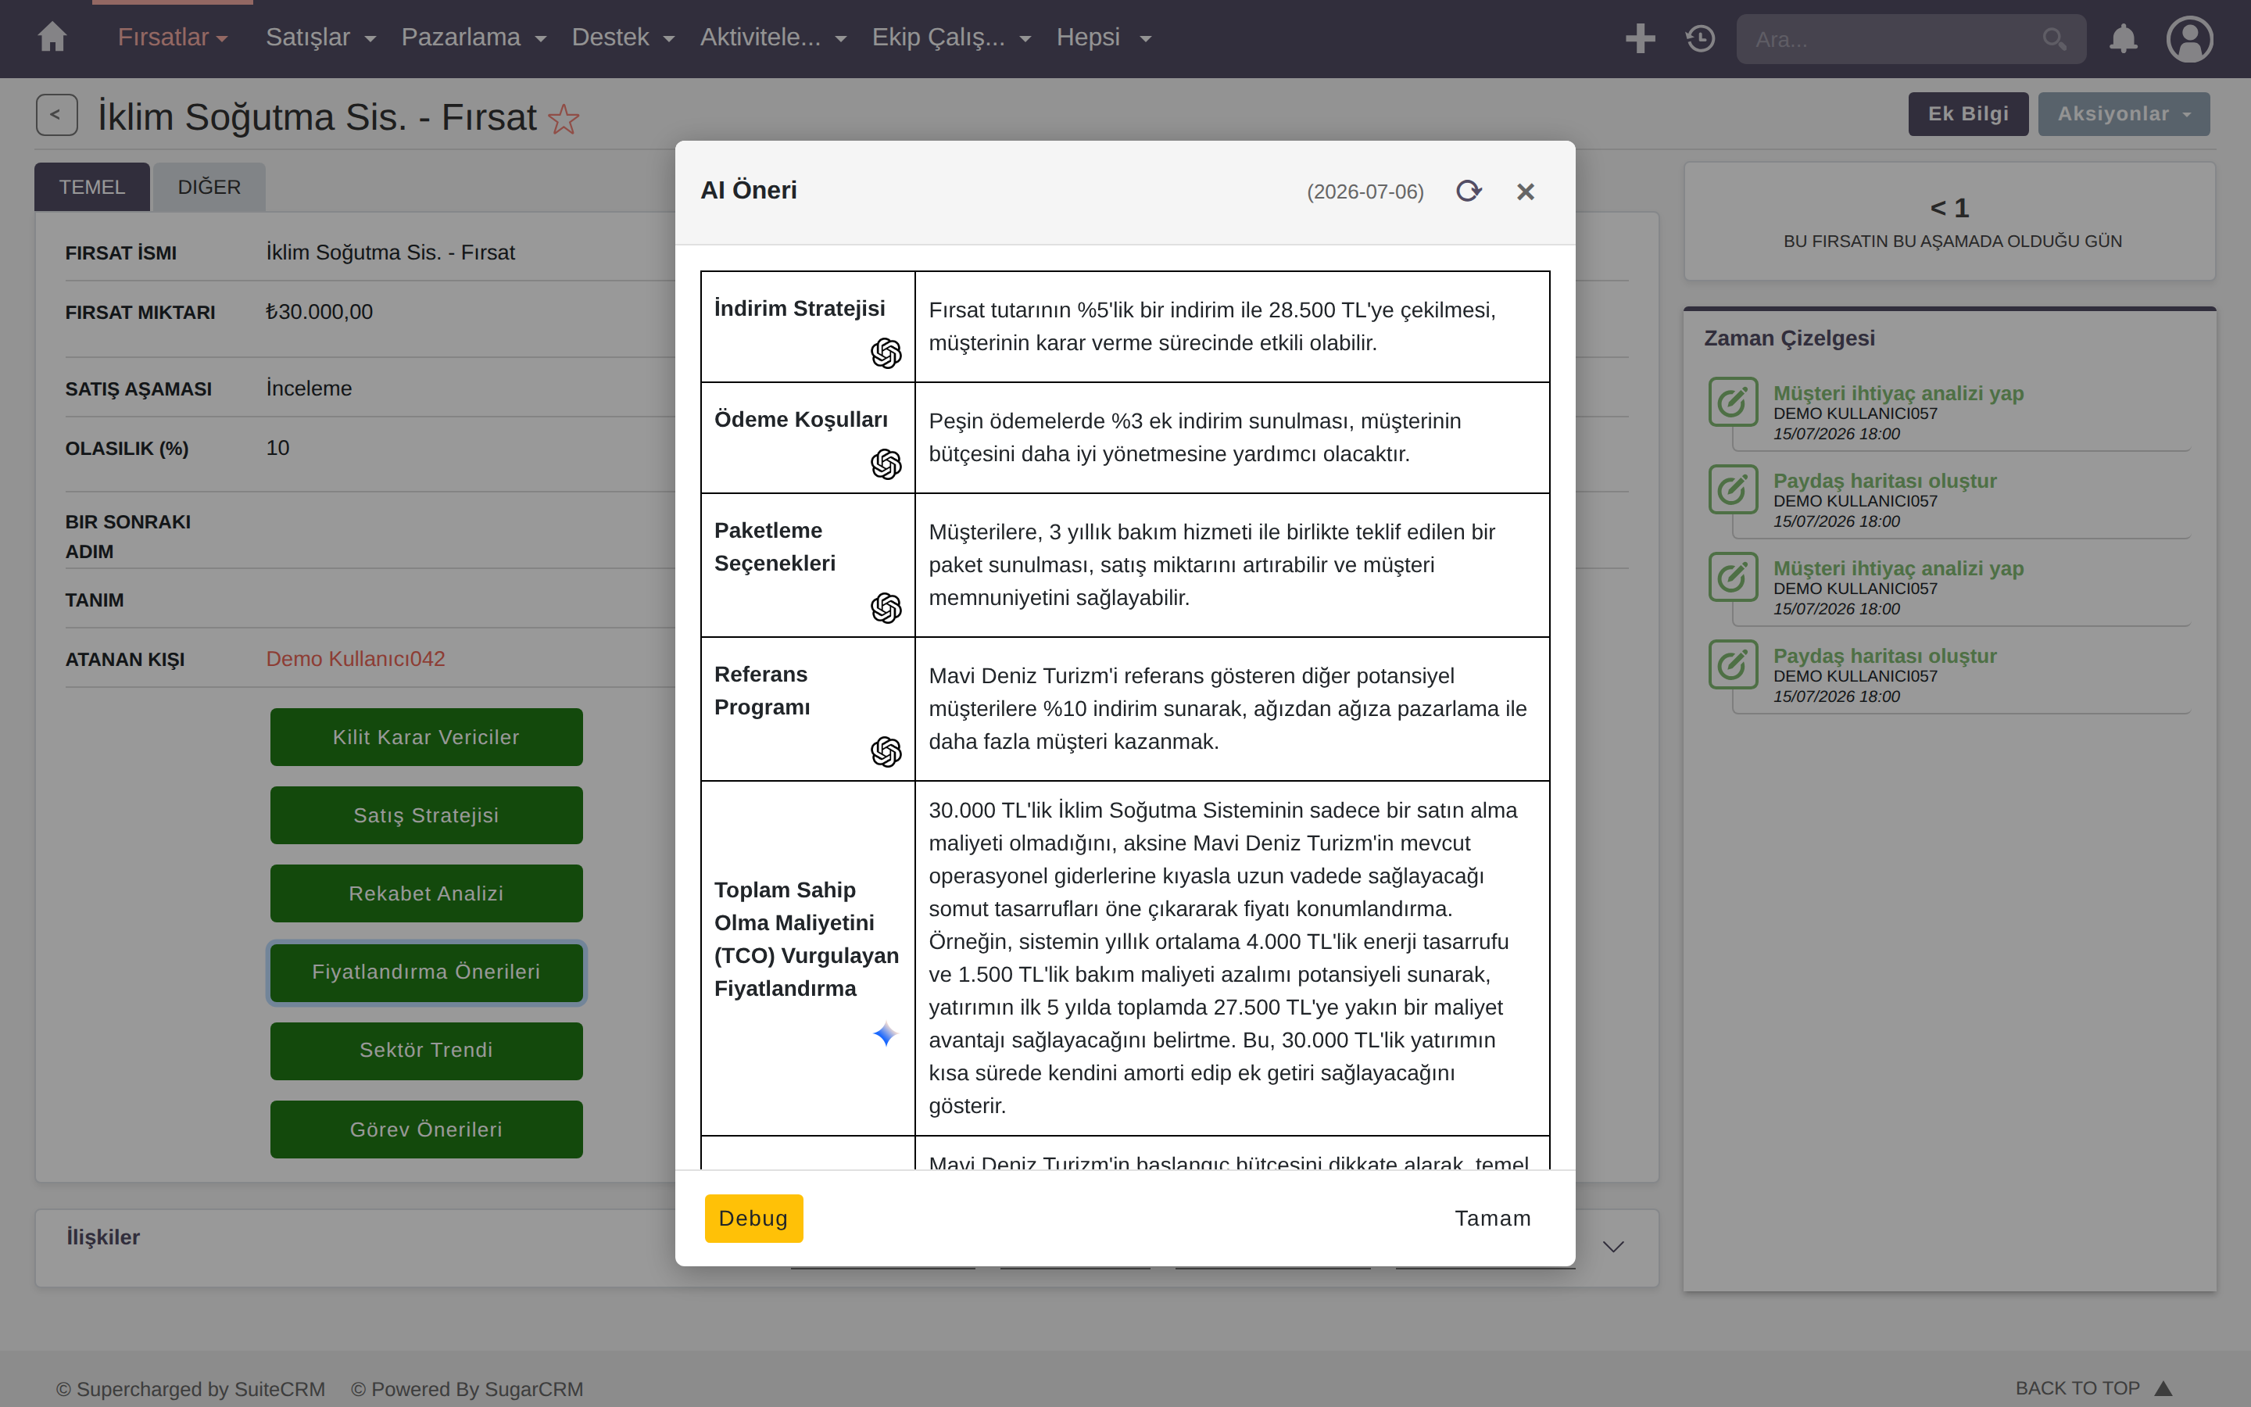Switch to the DİĞER tab
The width and height of the screenshot is (2251, 1407).
209,187
